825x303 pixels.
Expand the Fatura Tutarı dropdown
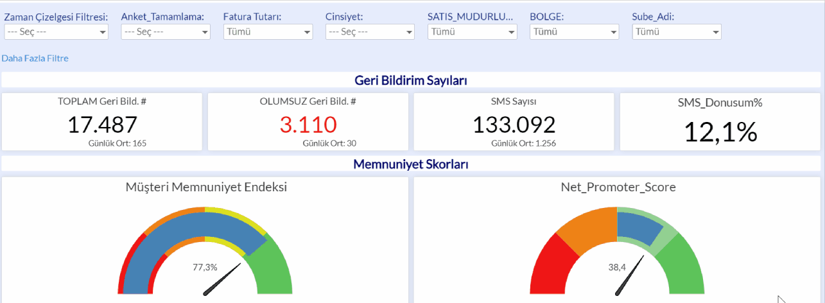[268, 31]
